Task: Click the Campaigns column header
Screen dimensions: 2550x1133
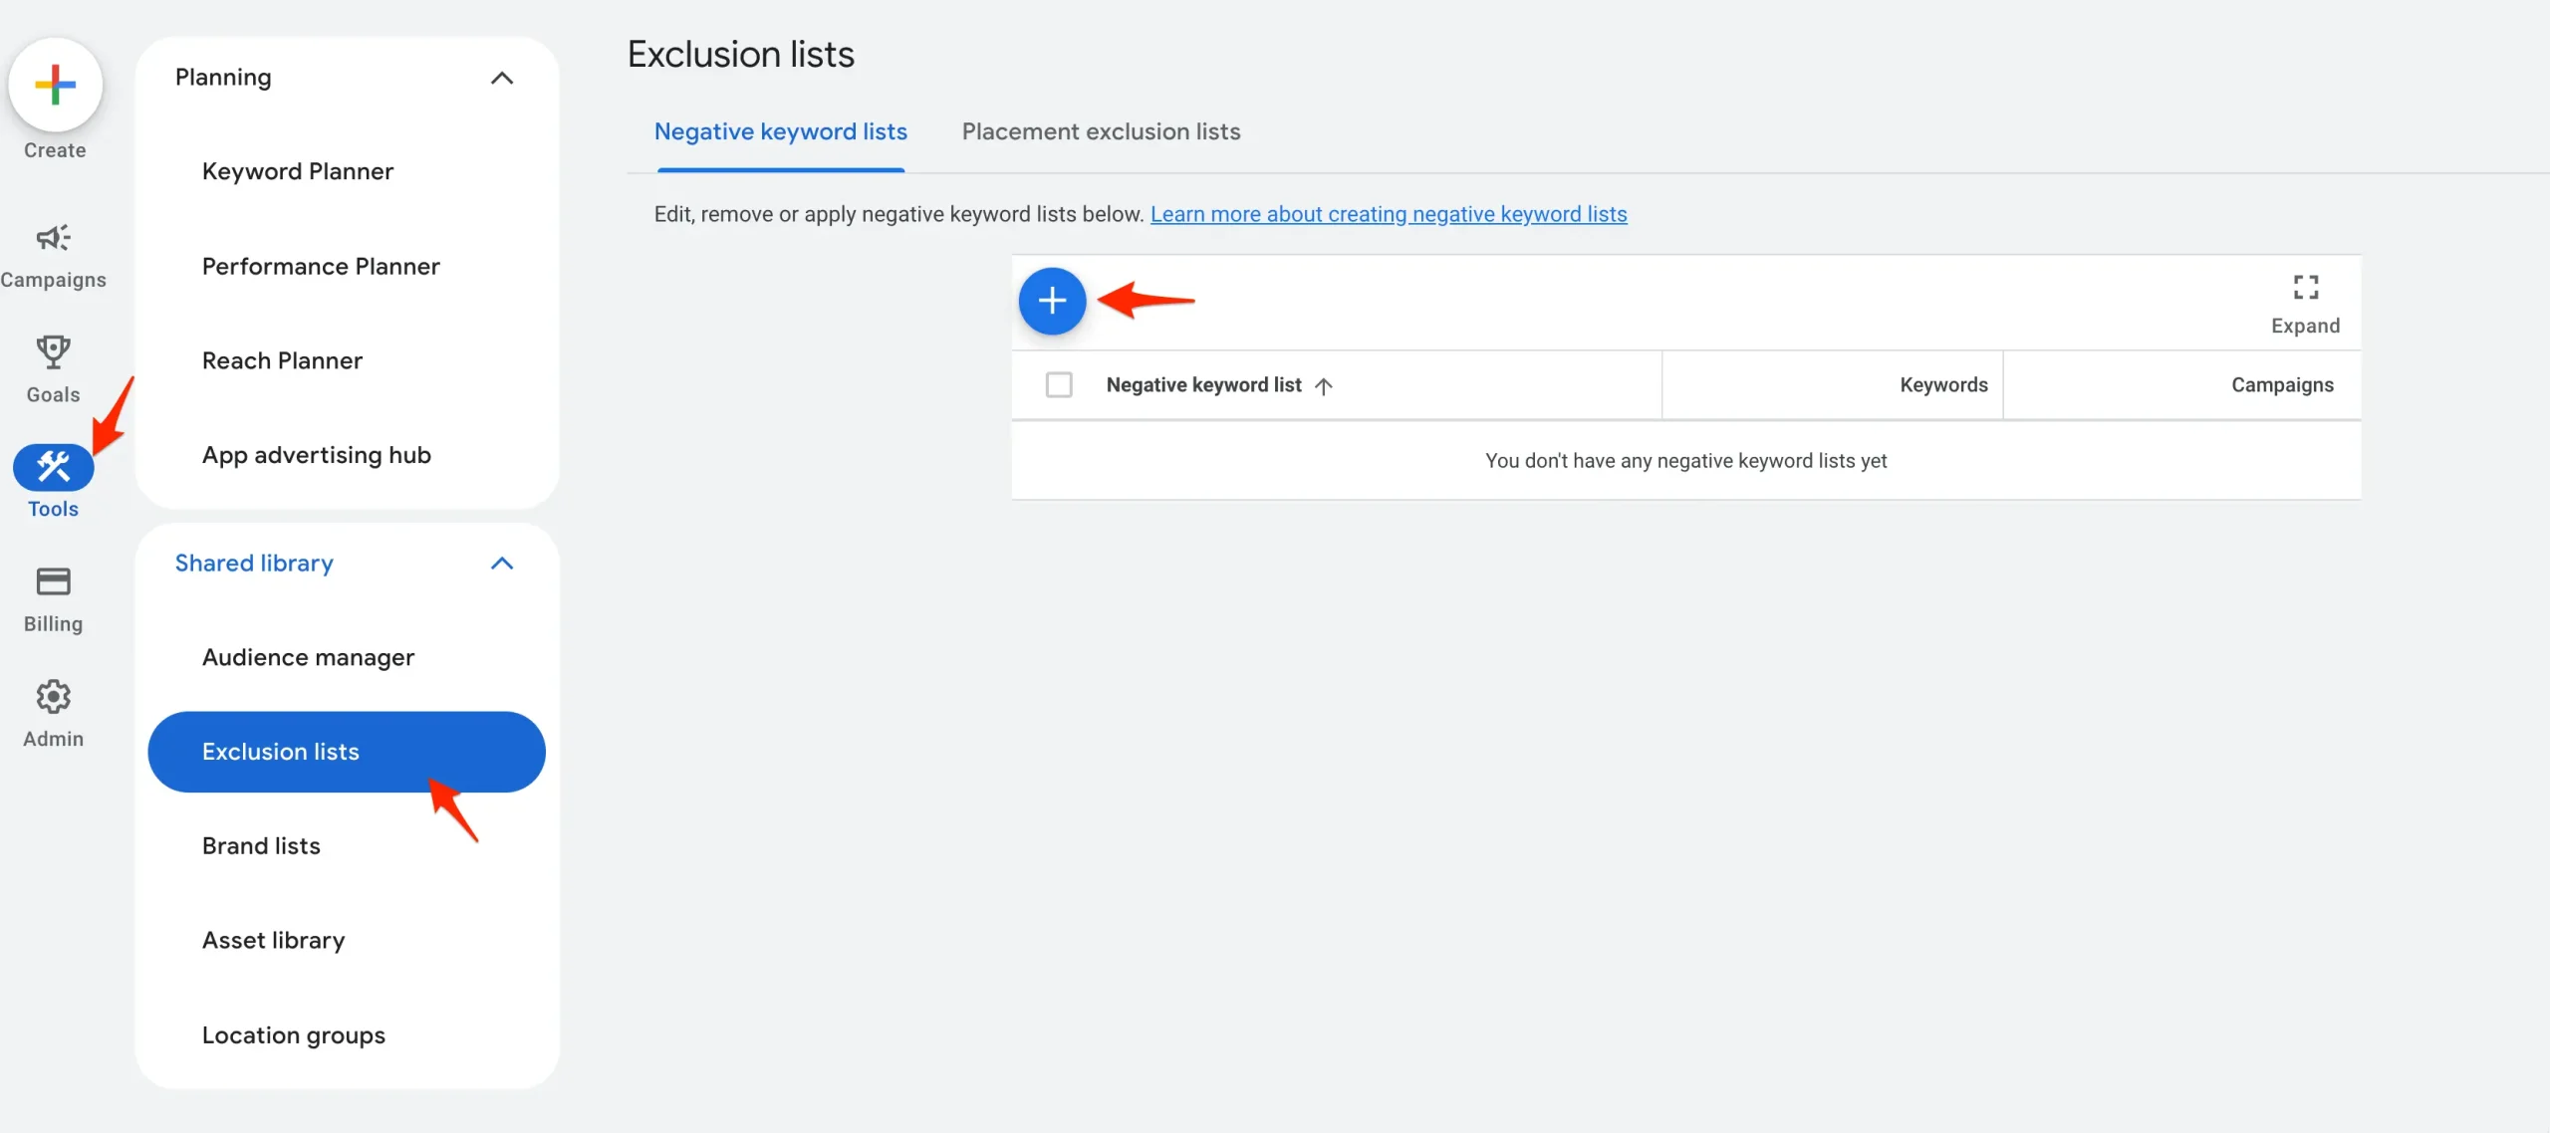Action: [2281, 385]
